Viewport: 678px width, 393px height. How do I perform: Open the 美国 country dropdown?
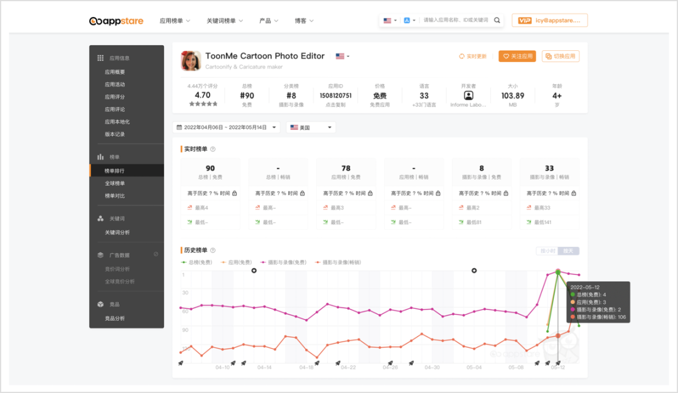pyautogui.click(x=311, y=127)
